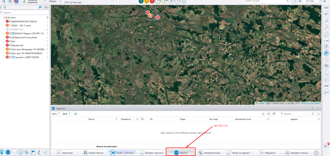
Task: Click the map pin marker sidebar icon
Action: click(326, 47)
